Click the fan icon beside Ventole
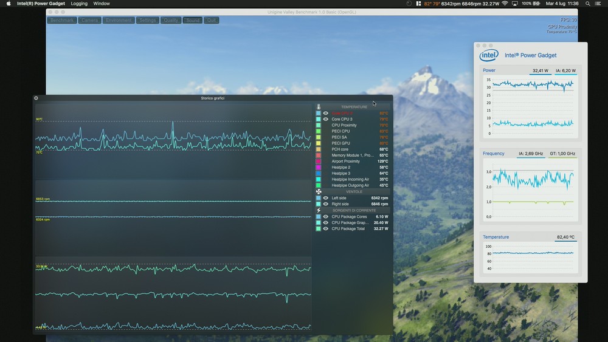The width and height of the screenshot is (608, 342). click(318, 192)
